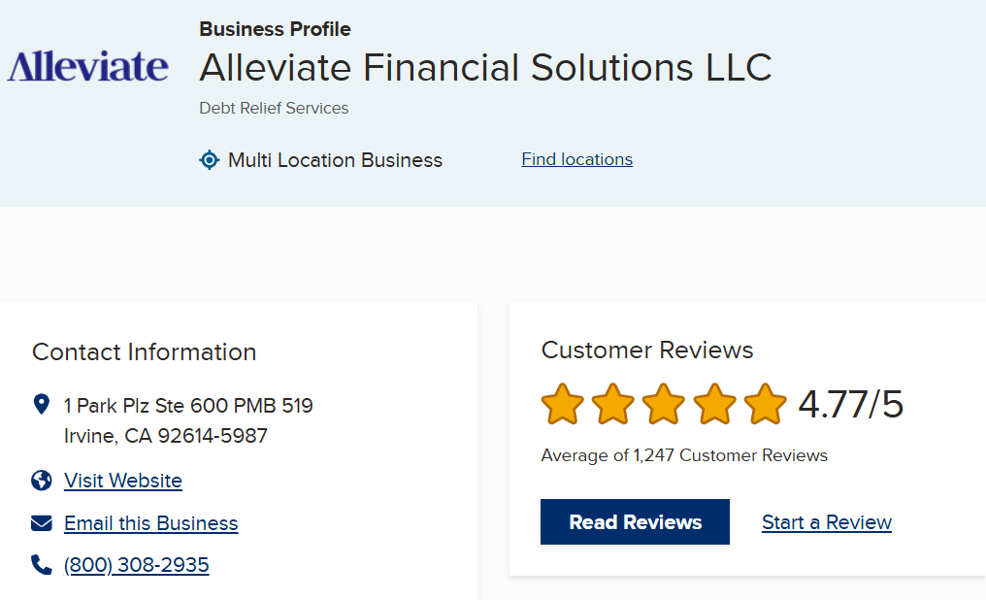This screenshot has height=600, width=986.
Task: Email this Business via the link
Action: coord(150,523)
